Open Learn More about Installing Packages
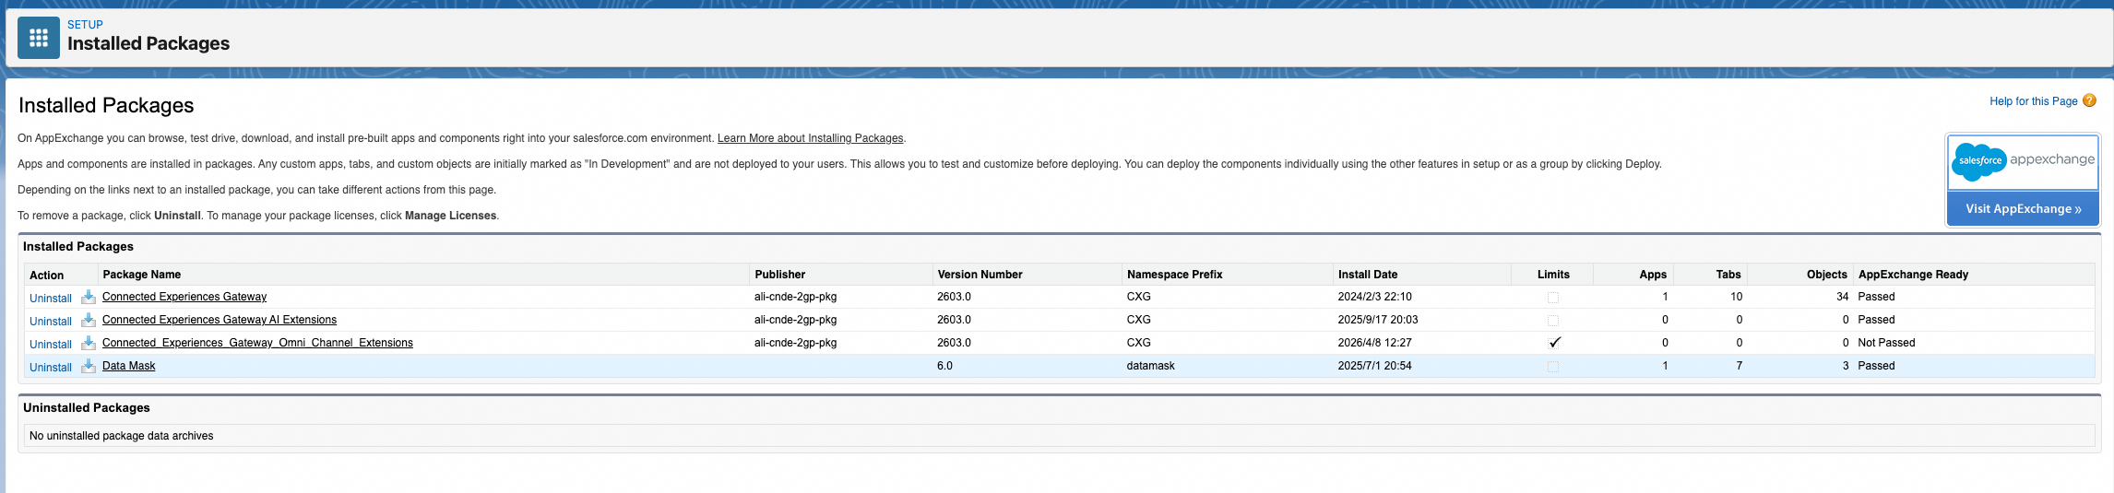The width and height of the screenshot is (2114, 493). click(811, 138)
